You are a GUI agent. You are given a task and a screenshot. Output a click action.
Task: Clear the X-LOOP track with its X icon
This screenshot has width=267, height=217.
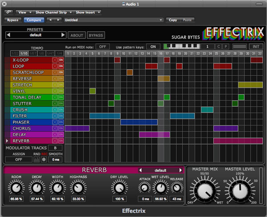(x=55, y=60)
